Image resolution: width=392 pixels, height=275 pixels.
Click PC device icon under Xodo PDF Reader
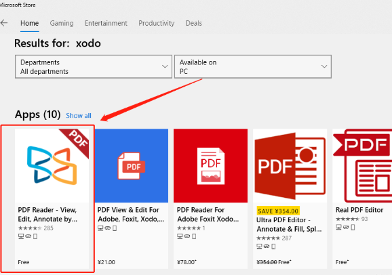[x=21, y=236]
